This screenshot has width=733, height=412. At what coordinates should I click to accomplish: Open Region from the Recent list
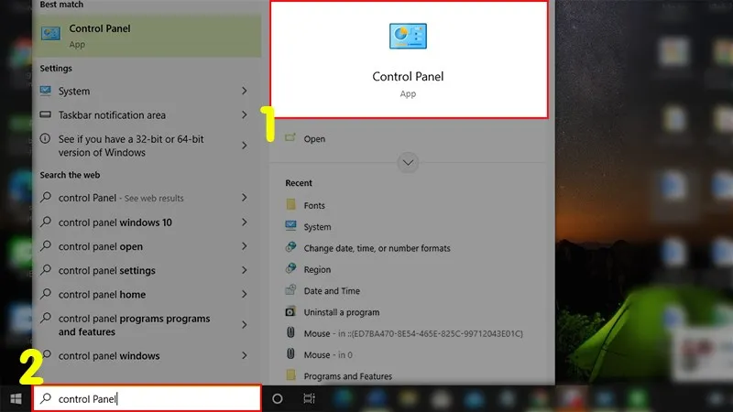point(317,269)
